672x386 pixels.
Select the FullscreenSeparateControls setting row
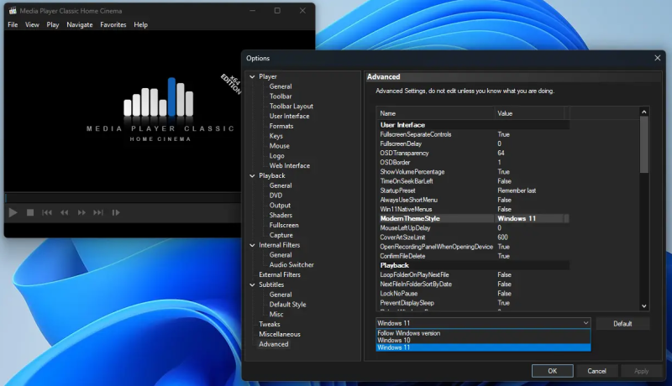(473, 134)
